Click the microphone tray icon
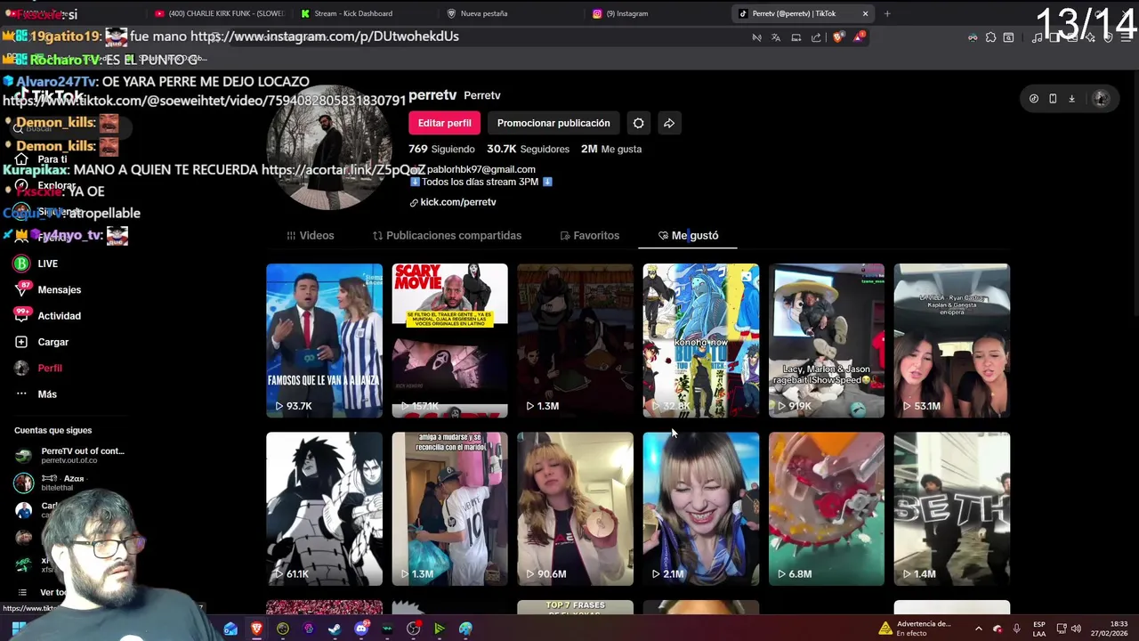1139x641 pixels. coord(1016,629)
